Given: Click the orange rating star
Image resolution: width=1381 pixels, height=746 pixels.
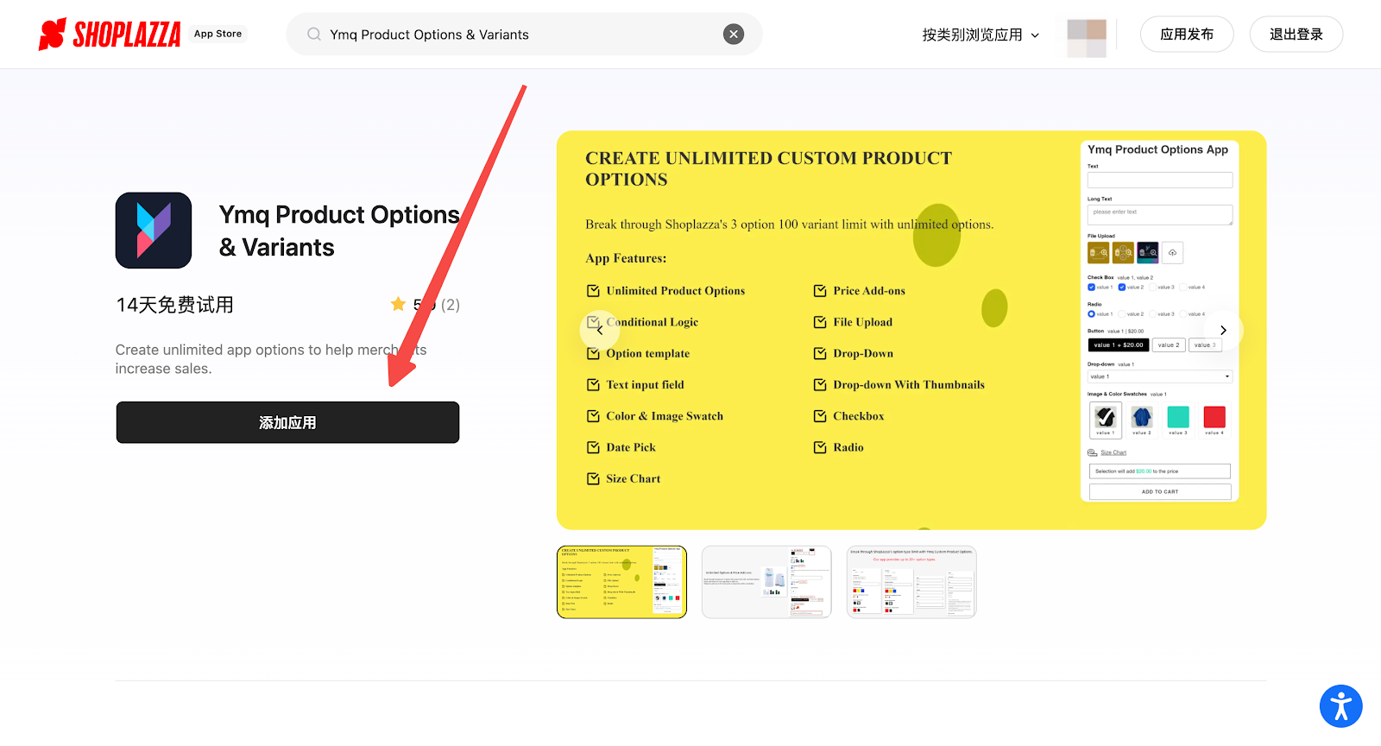Looking at the screenshot, I should pos(398,304).
